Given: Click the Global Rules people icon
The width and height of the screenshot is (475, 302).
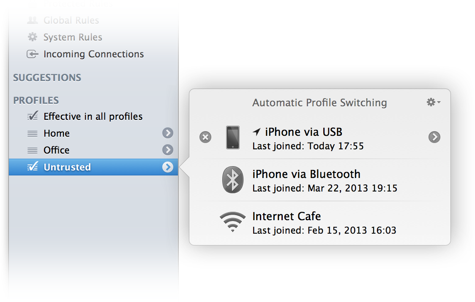Looking at the screenshot, I should pyautogui.click(x=33, y=20).
